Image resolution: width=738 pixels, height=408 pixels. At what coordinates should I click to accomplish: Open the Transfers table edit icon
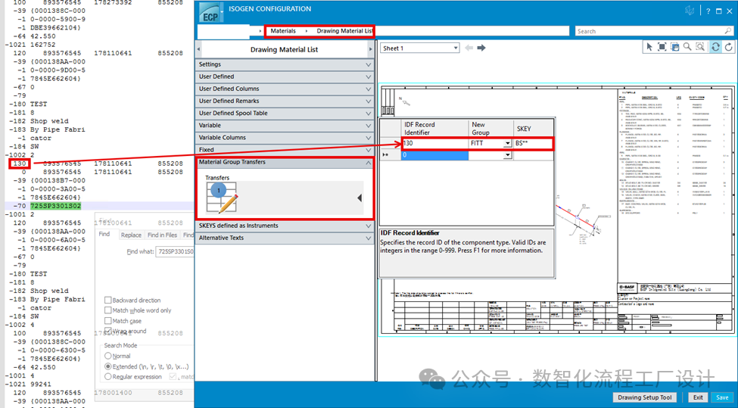tap(222, 198)
